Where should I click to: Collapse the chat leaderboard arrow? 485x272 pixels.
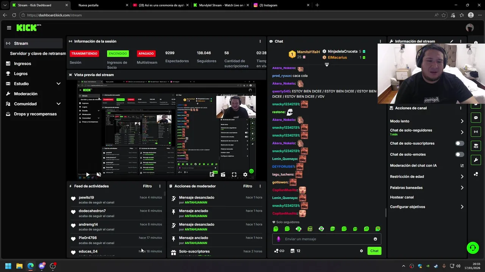(327, 65)
